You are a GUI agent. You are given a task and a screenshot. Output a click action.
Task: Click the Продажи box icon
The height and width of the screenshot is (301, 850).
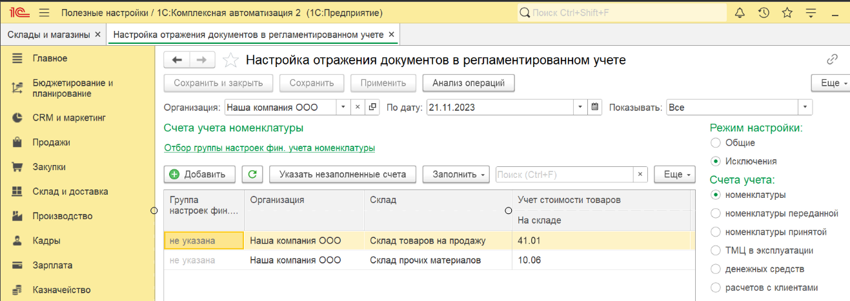coord(17,142)
